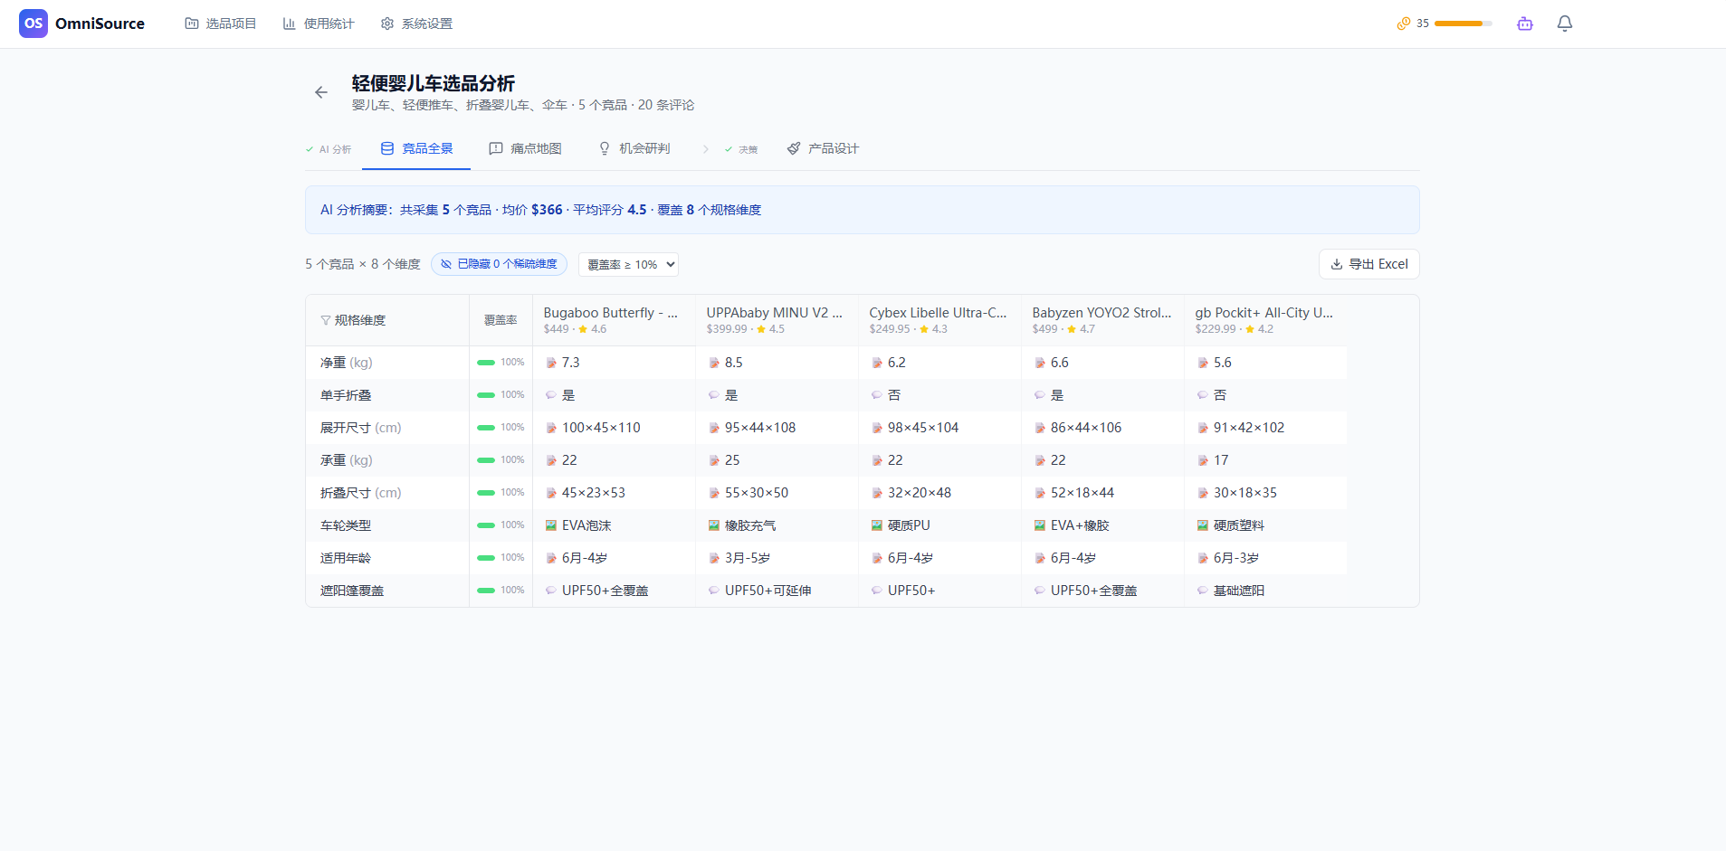Select the Bugaboo Butterfly column header
Screen dimensions: 1726x851
pos(610,318)
